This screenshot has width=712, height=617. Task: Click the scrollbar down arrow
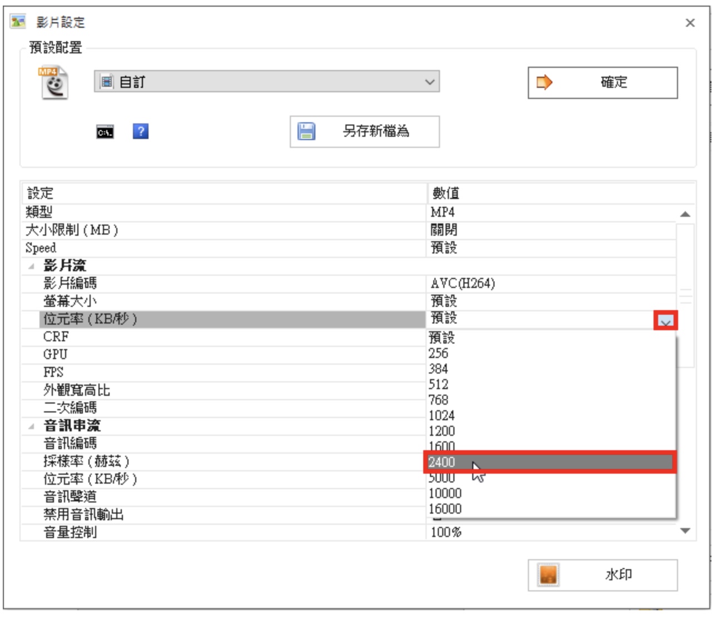pos(685,531)
